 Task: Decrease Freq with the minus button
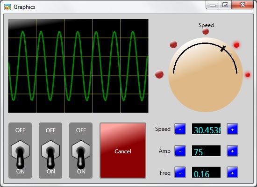pyautogui.click(x=180, y=173)
